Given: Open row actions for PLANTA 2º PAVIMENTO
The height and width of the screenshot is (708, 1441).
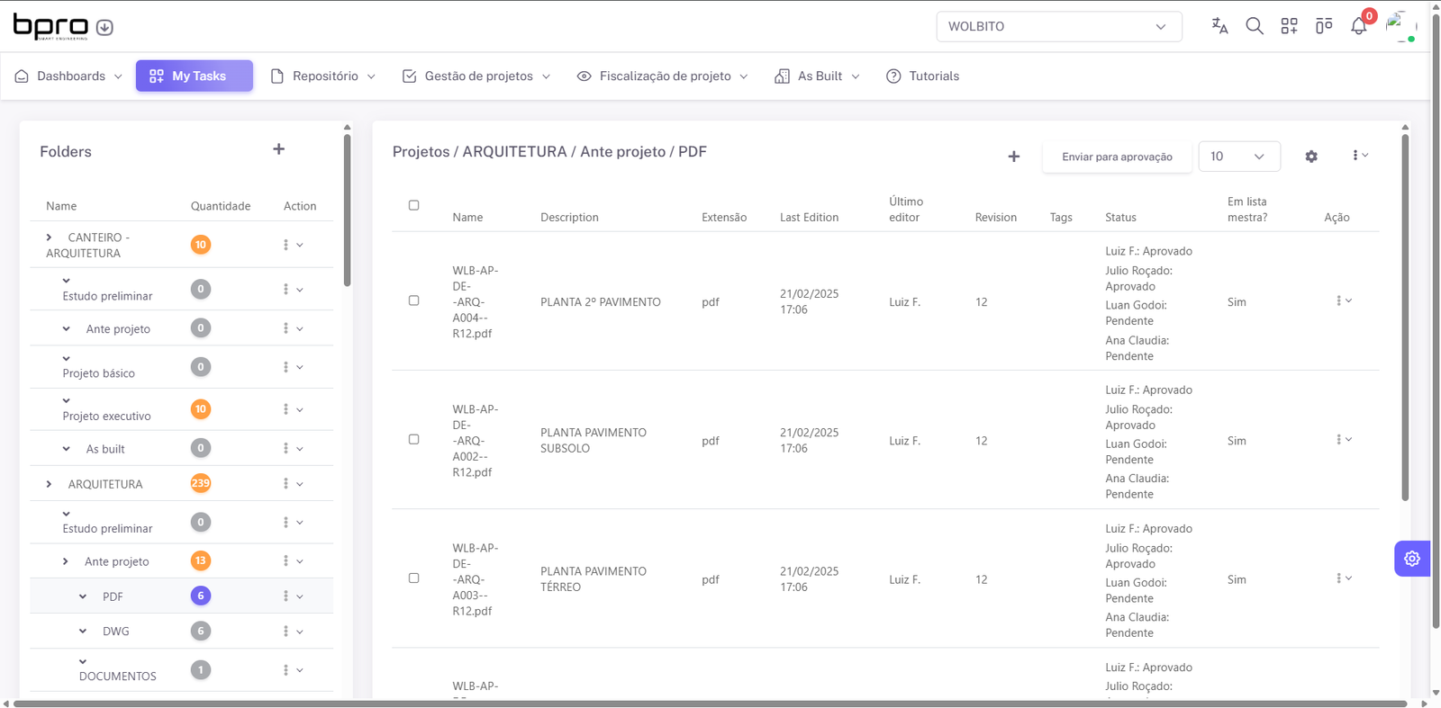Looking at the screenshot, I should 1344,300.
